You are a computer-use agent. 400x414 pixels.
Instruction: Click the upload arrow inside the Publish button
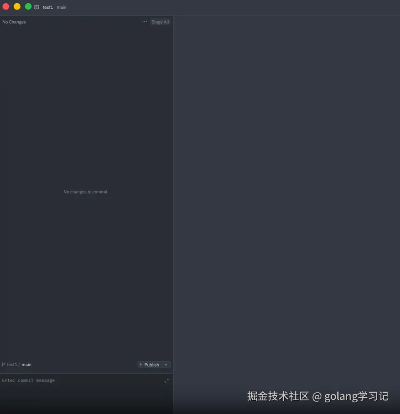click(141, 365)
